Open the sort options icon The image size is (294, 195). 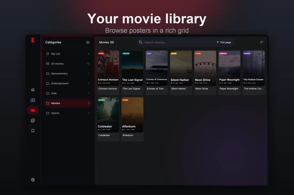coord(262,42)
